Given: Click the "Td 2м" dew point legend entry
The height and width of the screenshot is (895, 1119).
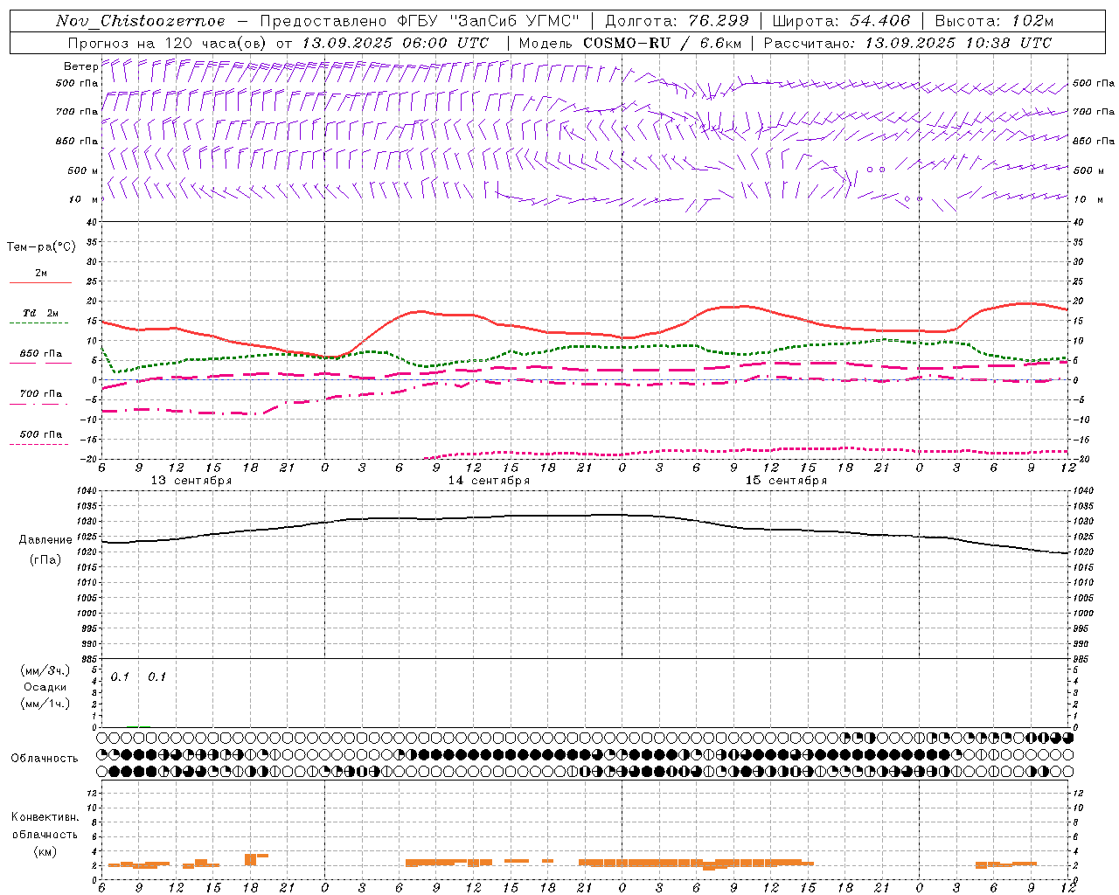Looking at the screenshot, I should [x=41, y=313].
